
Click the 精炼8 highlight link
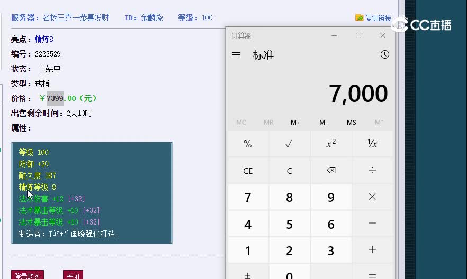tap(44, 39)
